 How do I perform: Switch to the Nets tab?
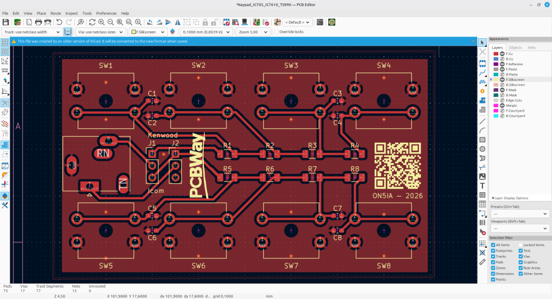[x=532, y=47]
